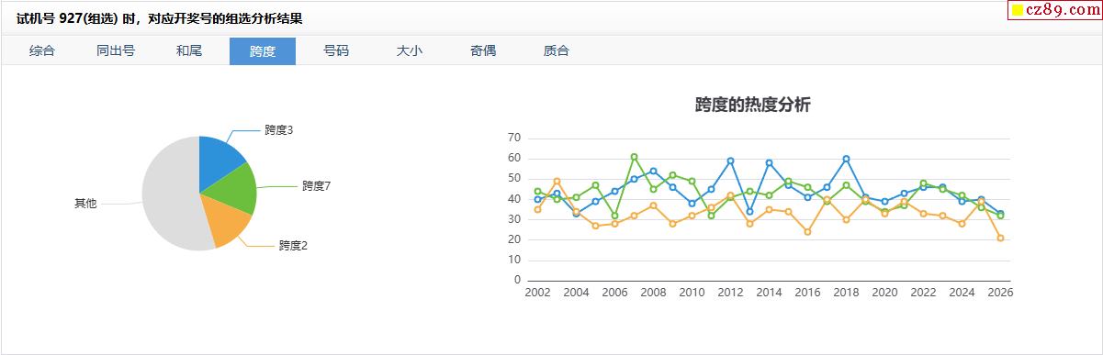This screenshot has height=355, width=1103.
Task: Click the orange data point at 2026
Action: point(1000,238)
